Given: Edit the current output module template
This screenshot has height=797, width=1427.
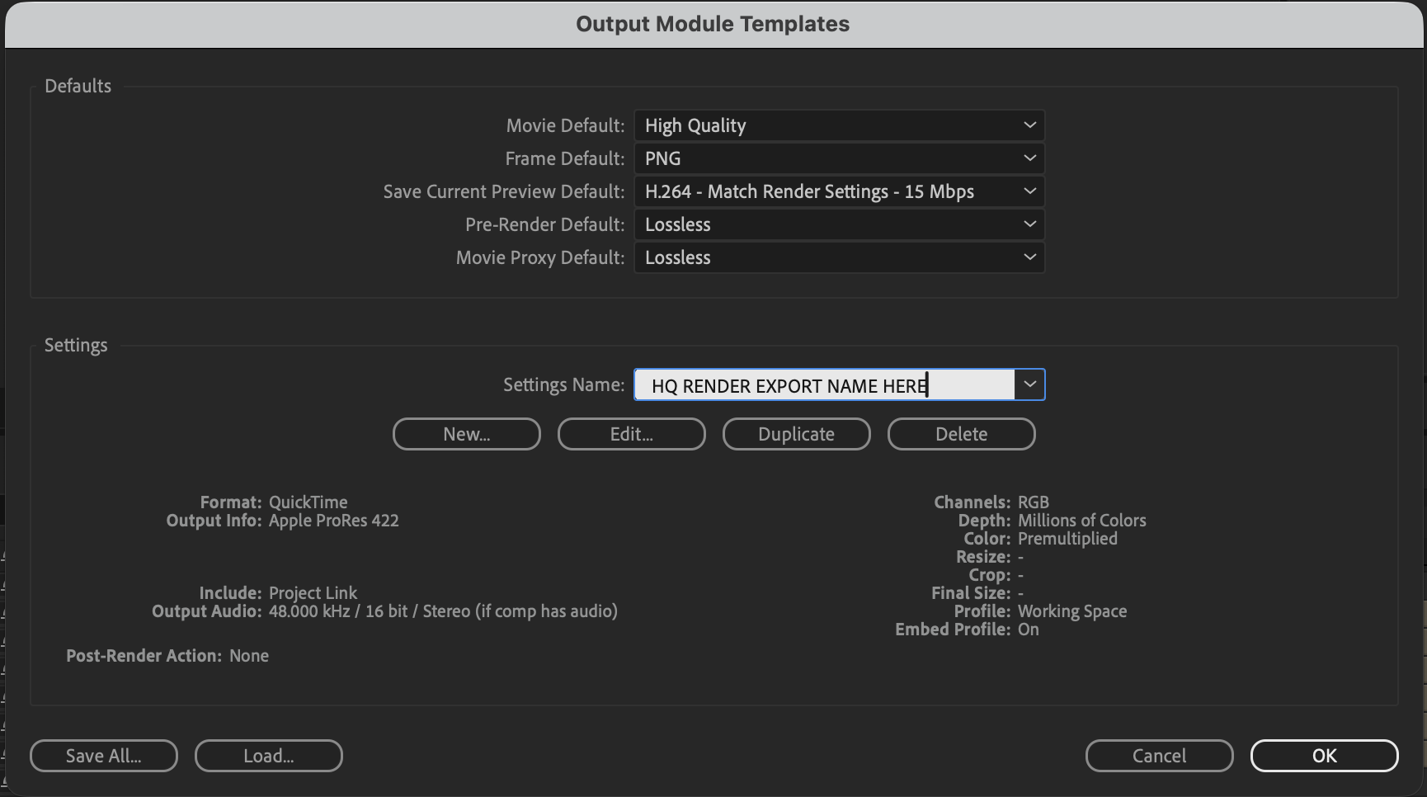Looking at the screenshot, I should [631, 433].
